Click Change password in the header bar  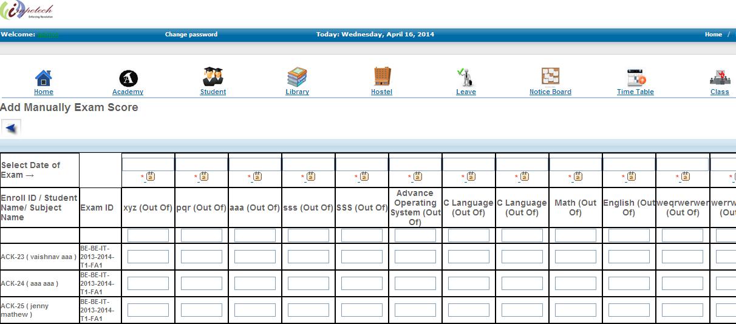point(191,35)
